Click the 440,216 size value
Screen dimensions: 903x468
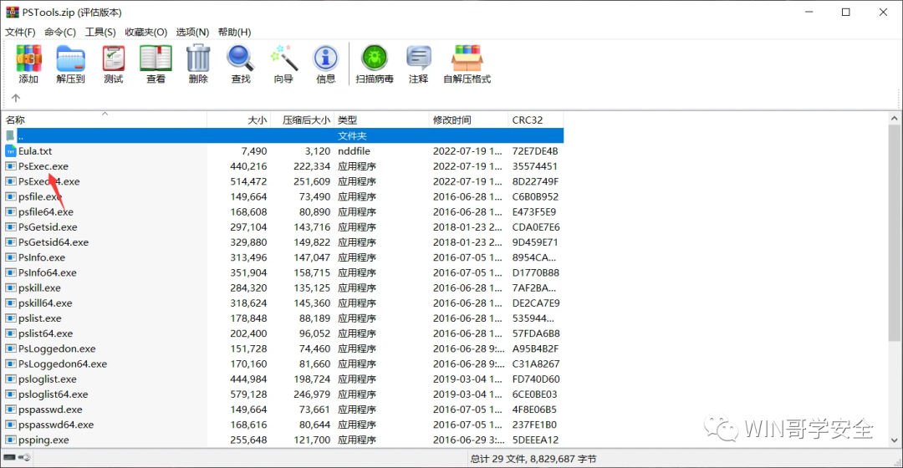(248, 166)
